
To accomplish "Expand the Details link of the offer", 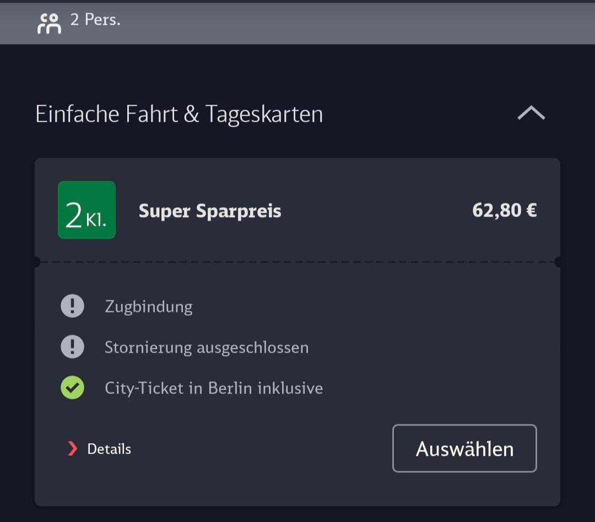I will [99, 449].
